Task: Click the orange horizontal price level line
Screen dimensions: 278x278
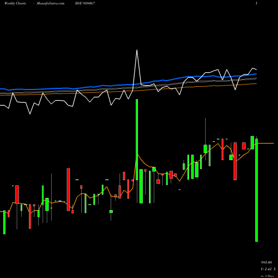Action: point(266,143)
